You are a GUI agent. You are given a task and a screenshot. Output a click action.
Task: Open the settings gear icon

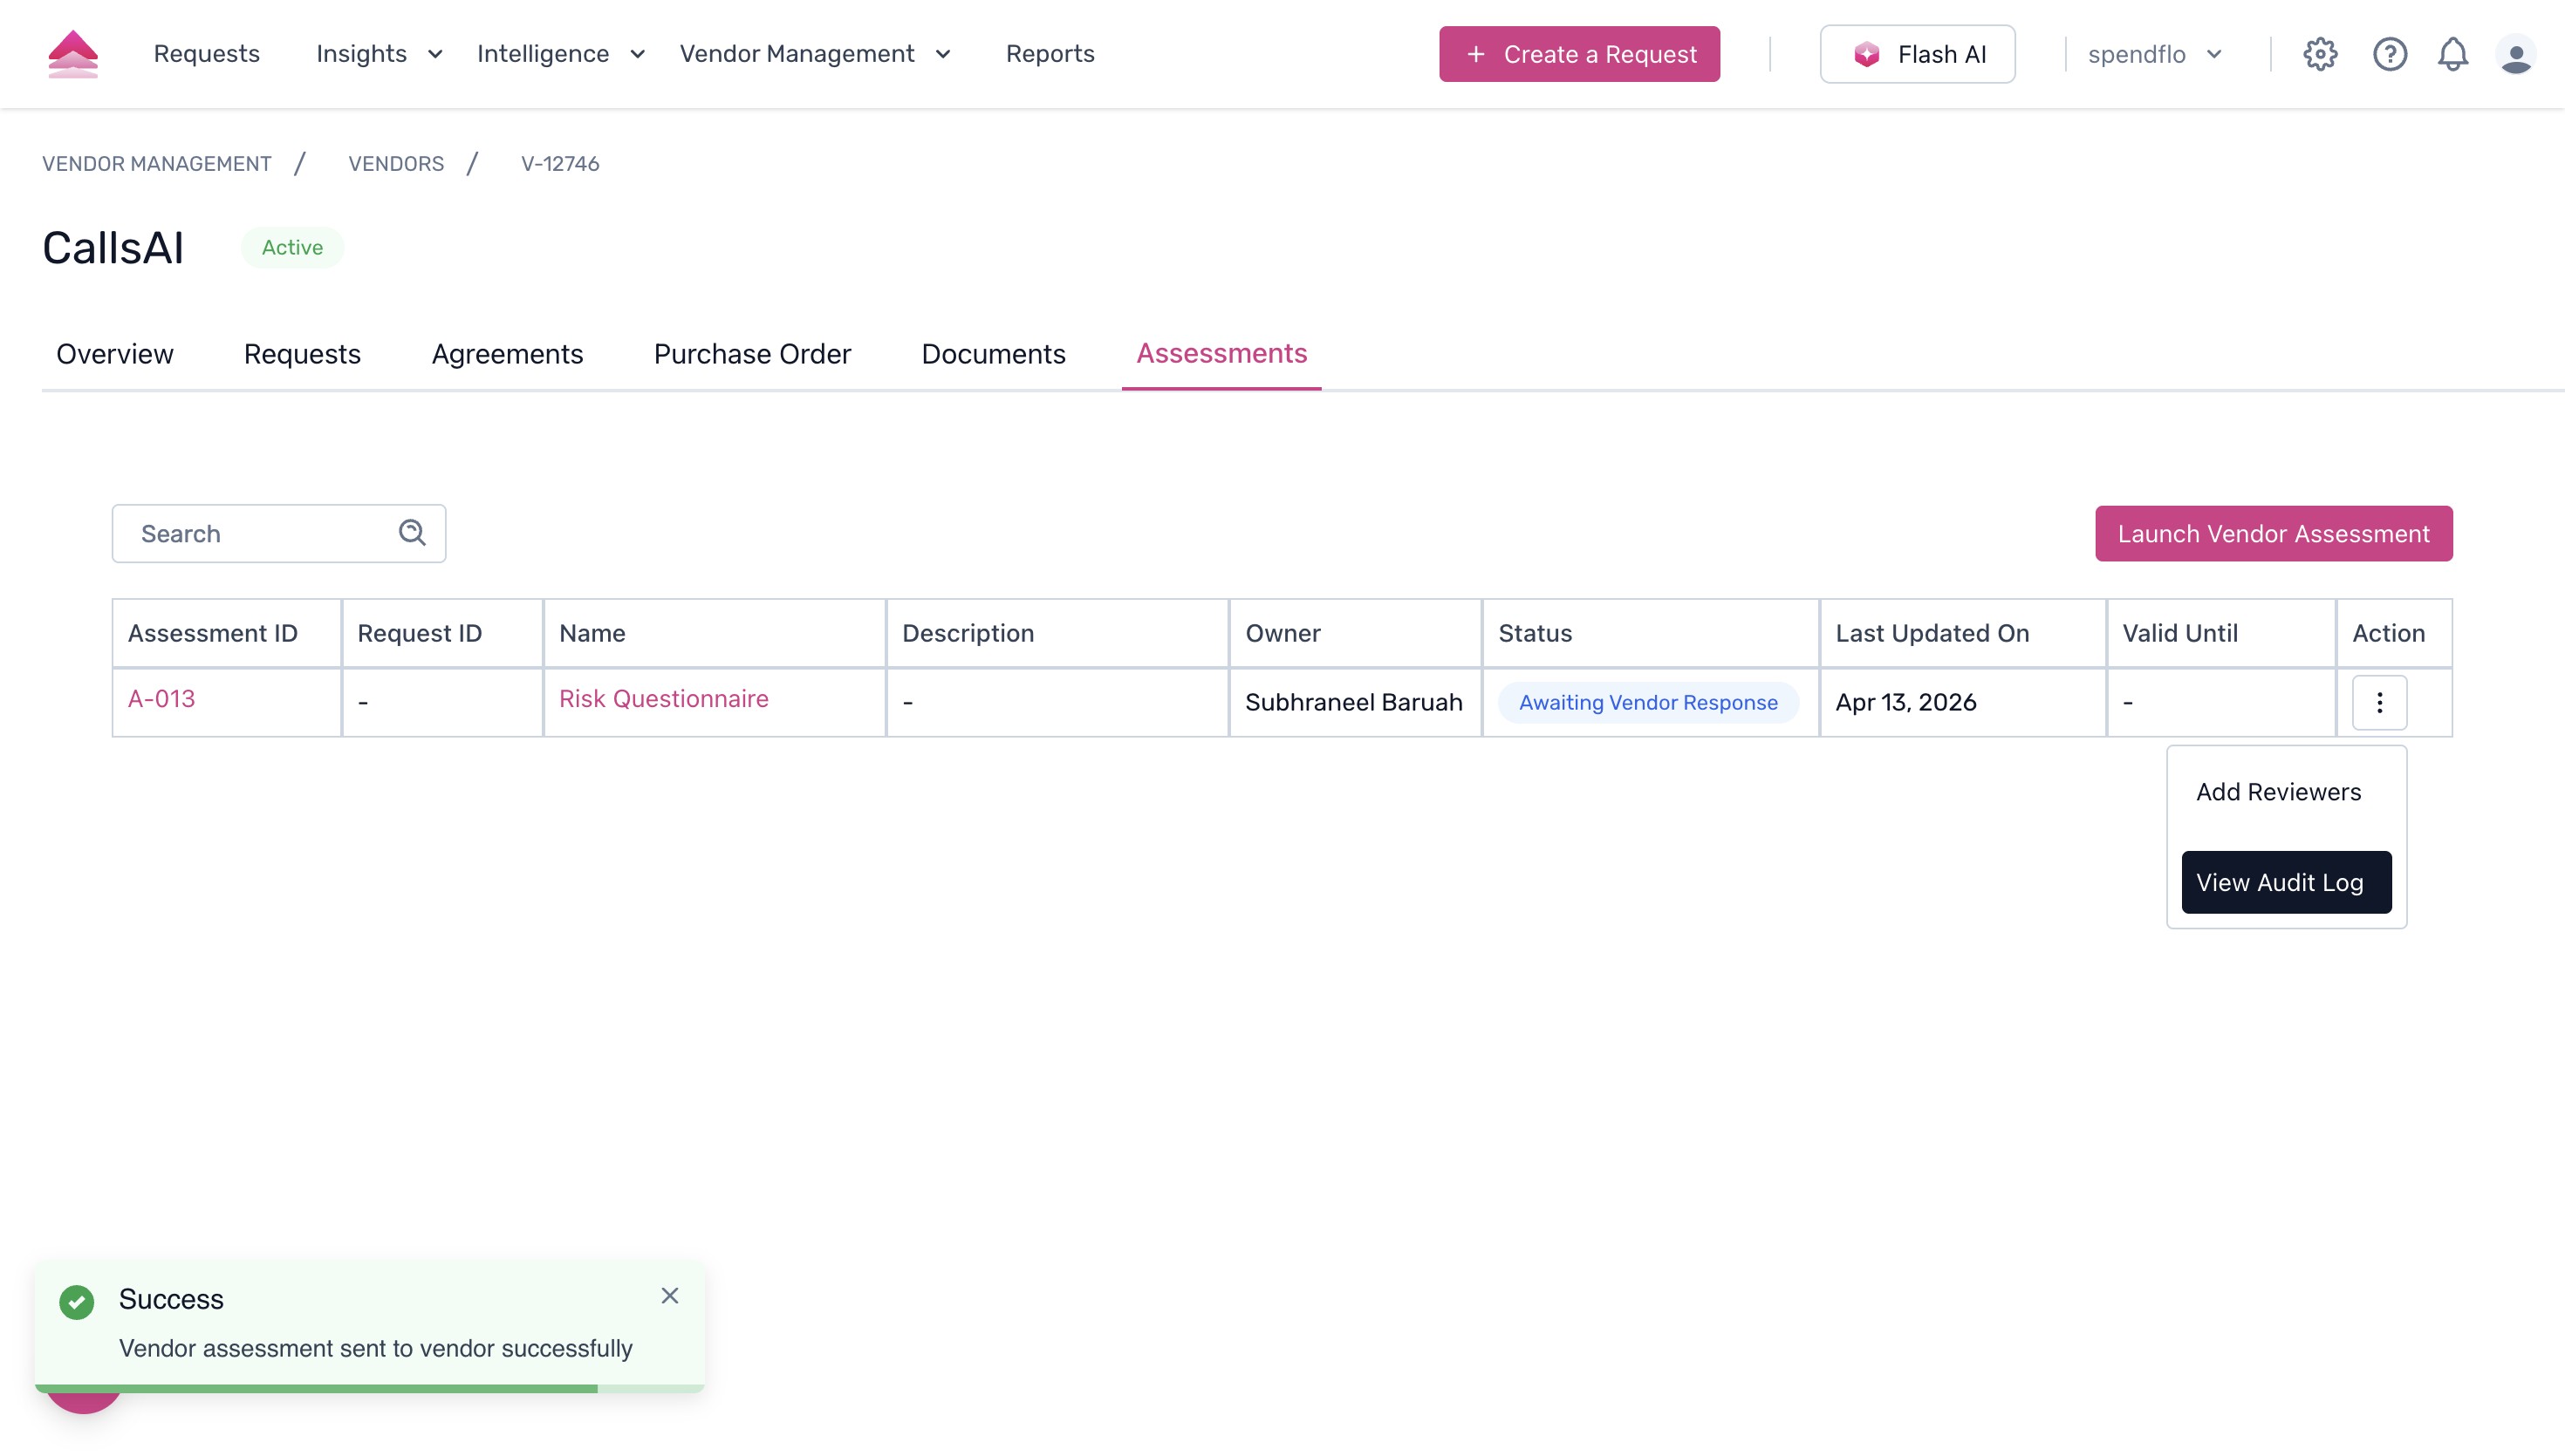[x=2321, y=54]
